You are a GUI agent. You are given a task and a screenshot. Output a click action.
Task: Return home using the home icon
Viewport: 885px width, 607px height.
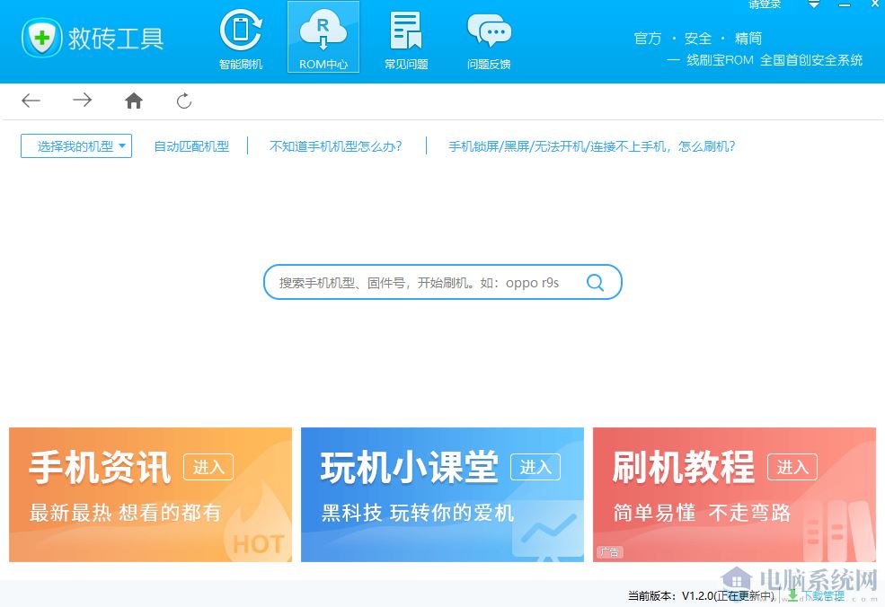click(133, 101)
